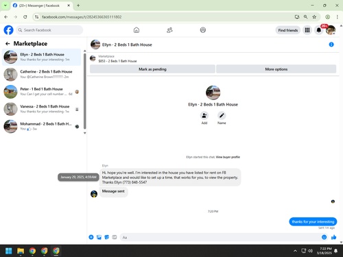Open the Ellyn - 2 Beds 1 Bath House chat
This screenshot has height=257, width=343.
[x=41, y=57]
